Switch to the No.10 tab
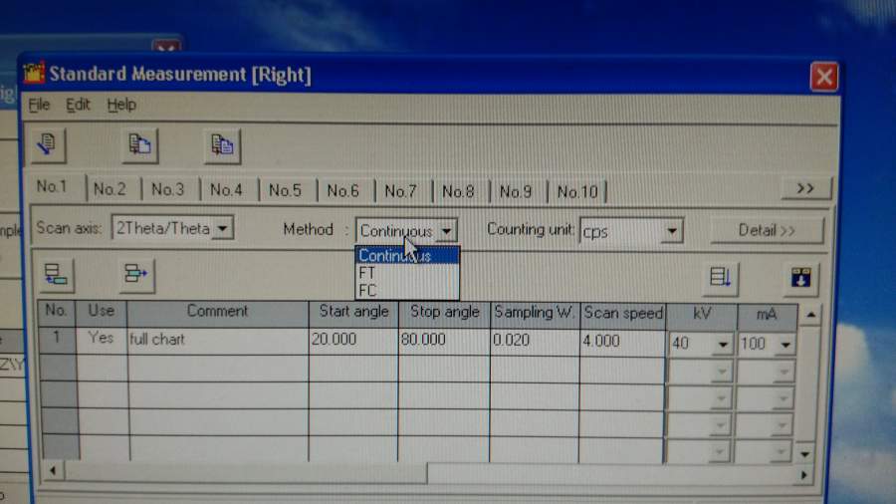This screenshot has width=896, height=504. pos(577,192)
